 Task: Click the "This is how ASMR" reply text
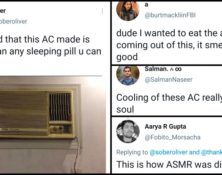(x=169, y=164)
